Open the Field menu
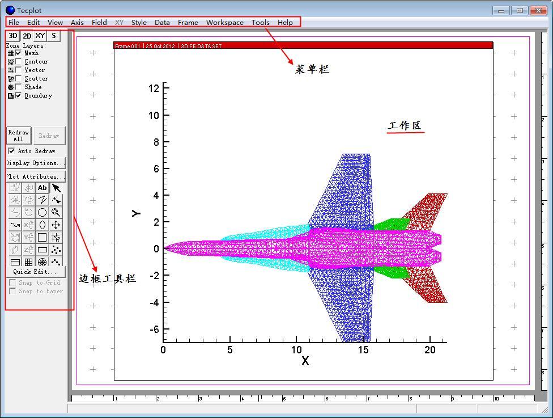 coord(99,22)
